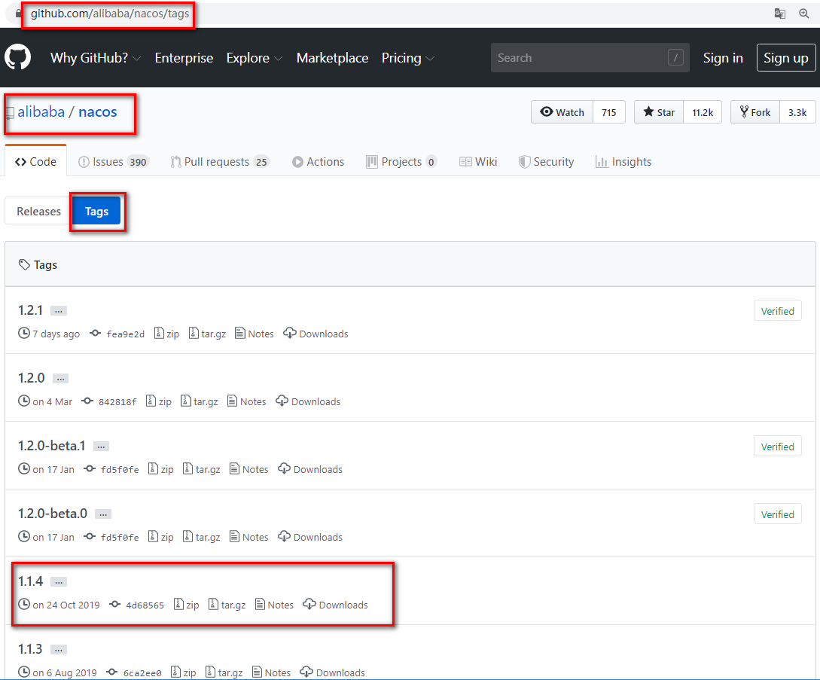Go to the Enterprise page
Image resolution: width=820 pixels, height=680 pixels.
click(184, 57)
